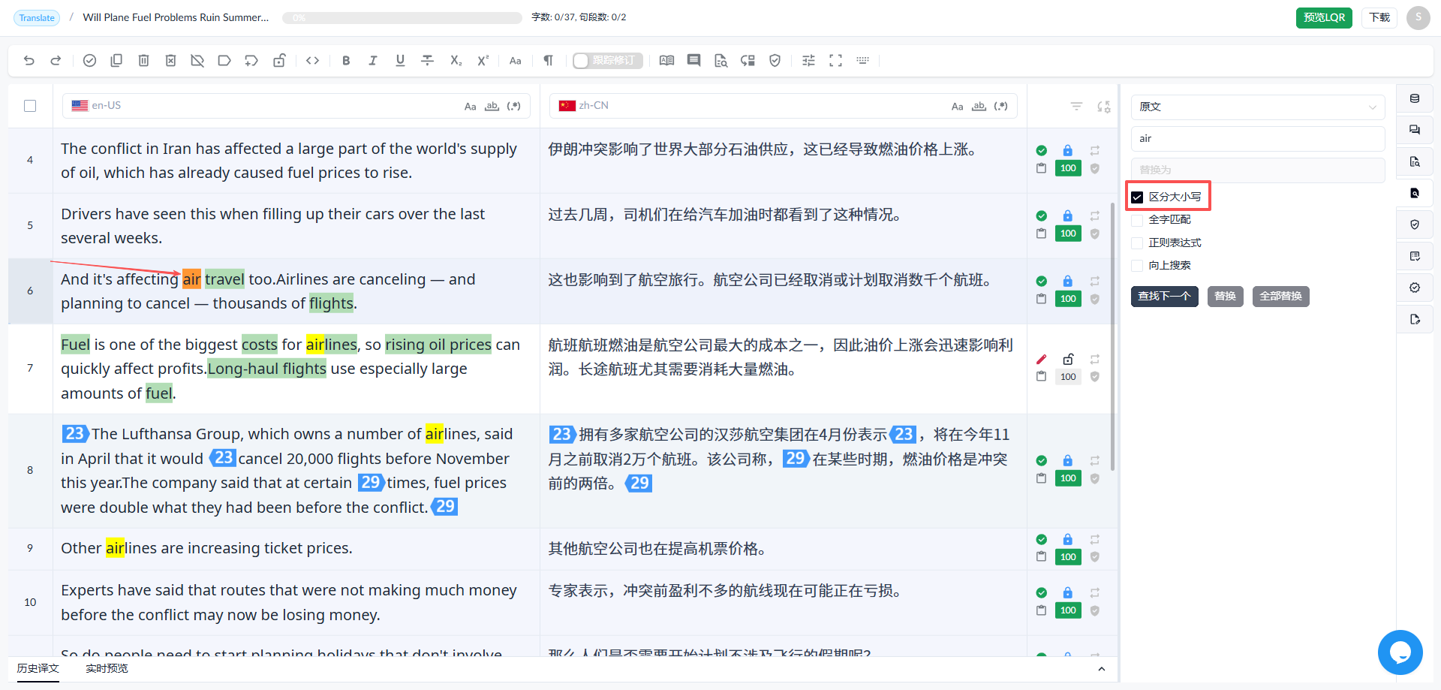Switch to 历史译文 tab
1441x690 pixels.
point(38,668)
